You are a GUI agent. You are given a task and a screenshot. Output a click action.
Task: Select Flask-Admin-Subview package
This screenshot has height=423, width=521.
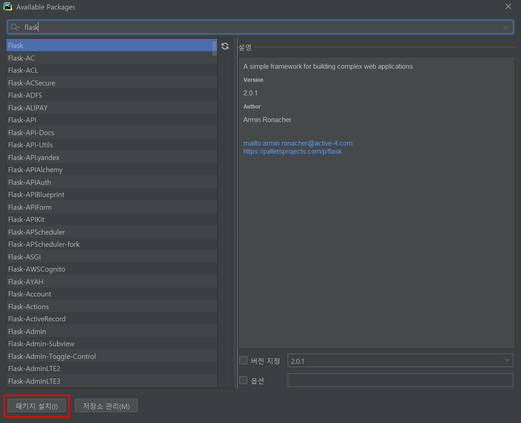tap(112, 344)
